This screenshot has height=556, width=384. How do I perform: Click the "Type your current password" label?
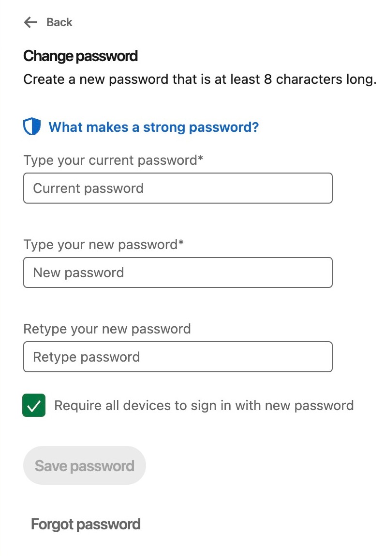point(110,160)
